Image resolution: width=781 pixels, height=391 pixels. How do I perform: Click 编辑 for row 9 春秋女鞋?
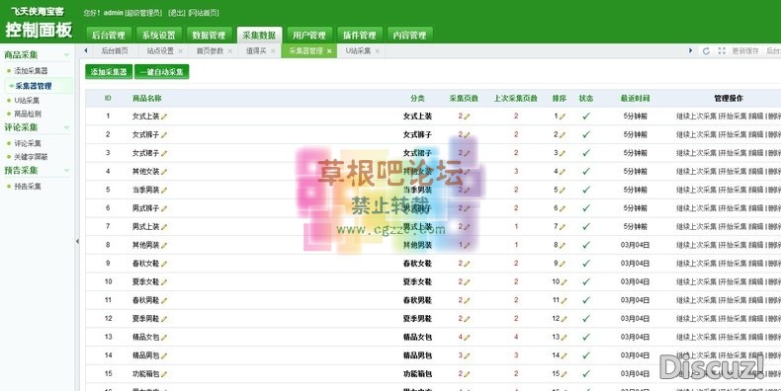756,264
